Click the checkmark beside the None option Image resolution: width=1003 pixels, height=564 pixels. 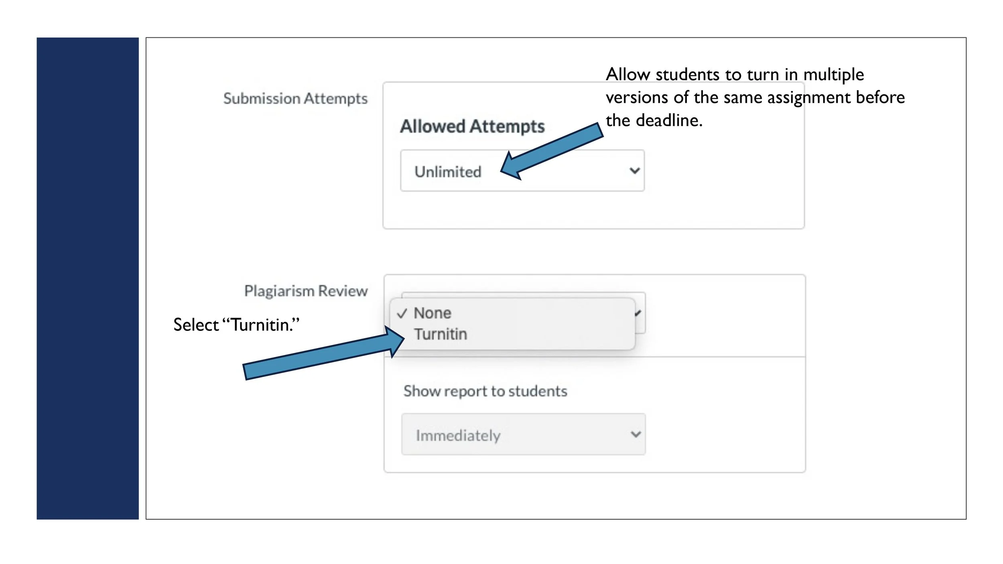(402, 314)
